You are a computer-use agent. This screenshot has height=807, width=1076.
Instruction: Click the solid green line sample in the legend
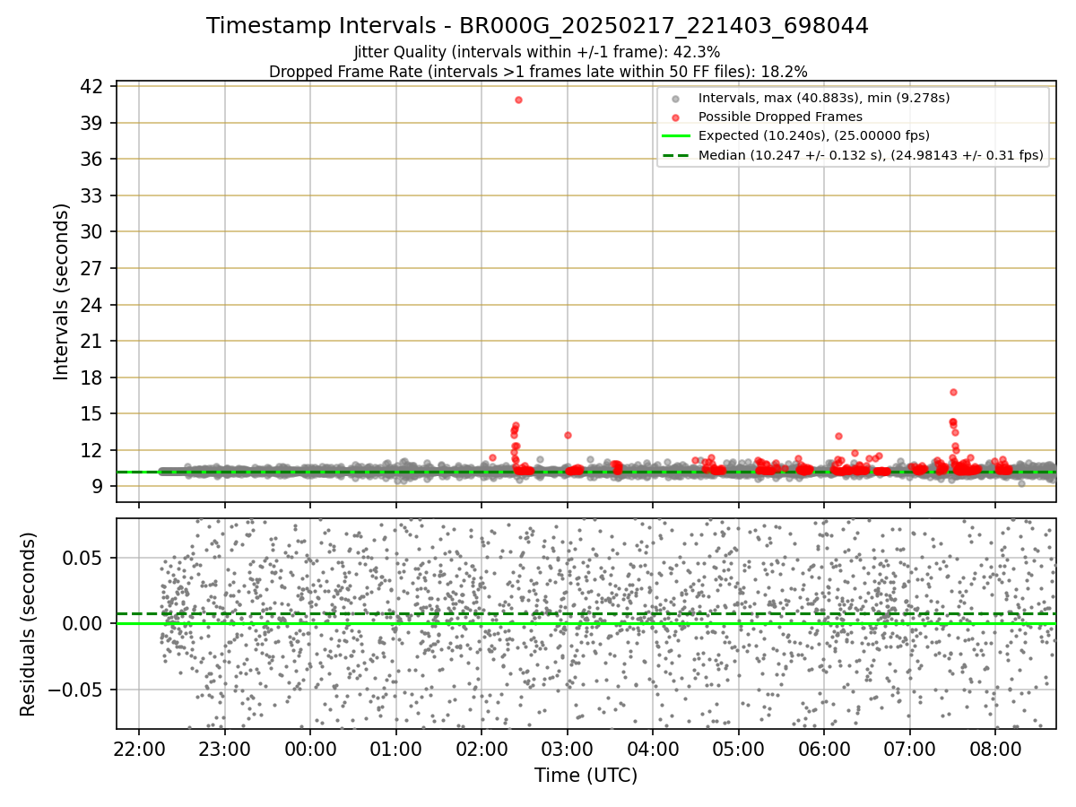click(x=676, y=136)
